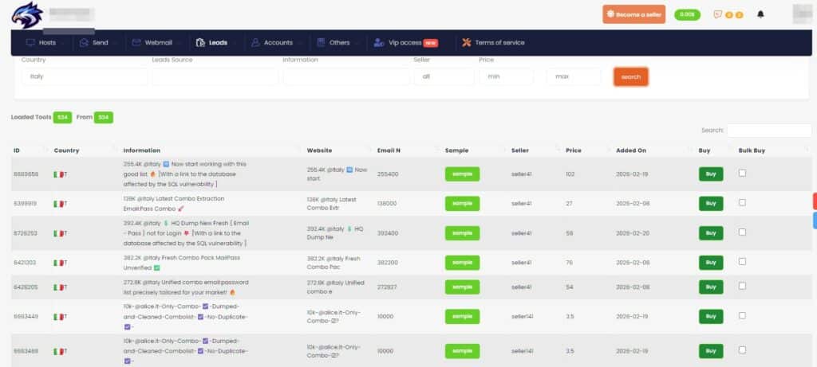Viewport: 817px width, 367px height.
Task: Open the Leads menu in navigation bar
Action: tap(211, 43)
